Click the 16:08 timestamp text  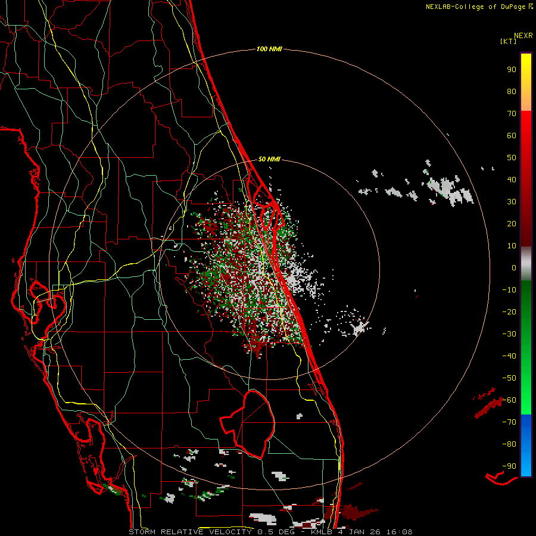[x=399, y=532]
